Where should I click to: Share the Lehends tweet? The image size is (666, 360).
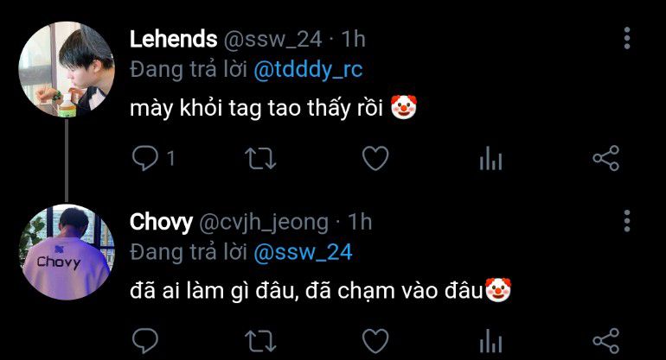[x=606, y=158]
